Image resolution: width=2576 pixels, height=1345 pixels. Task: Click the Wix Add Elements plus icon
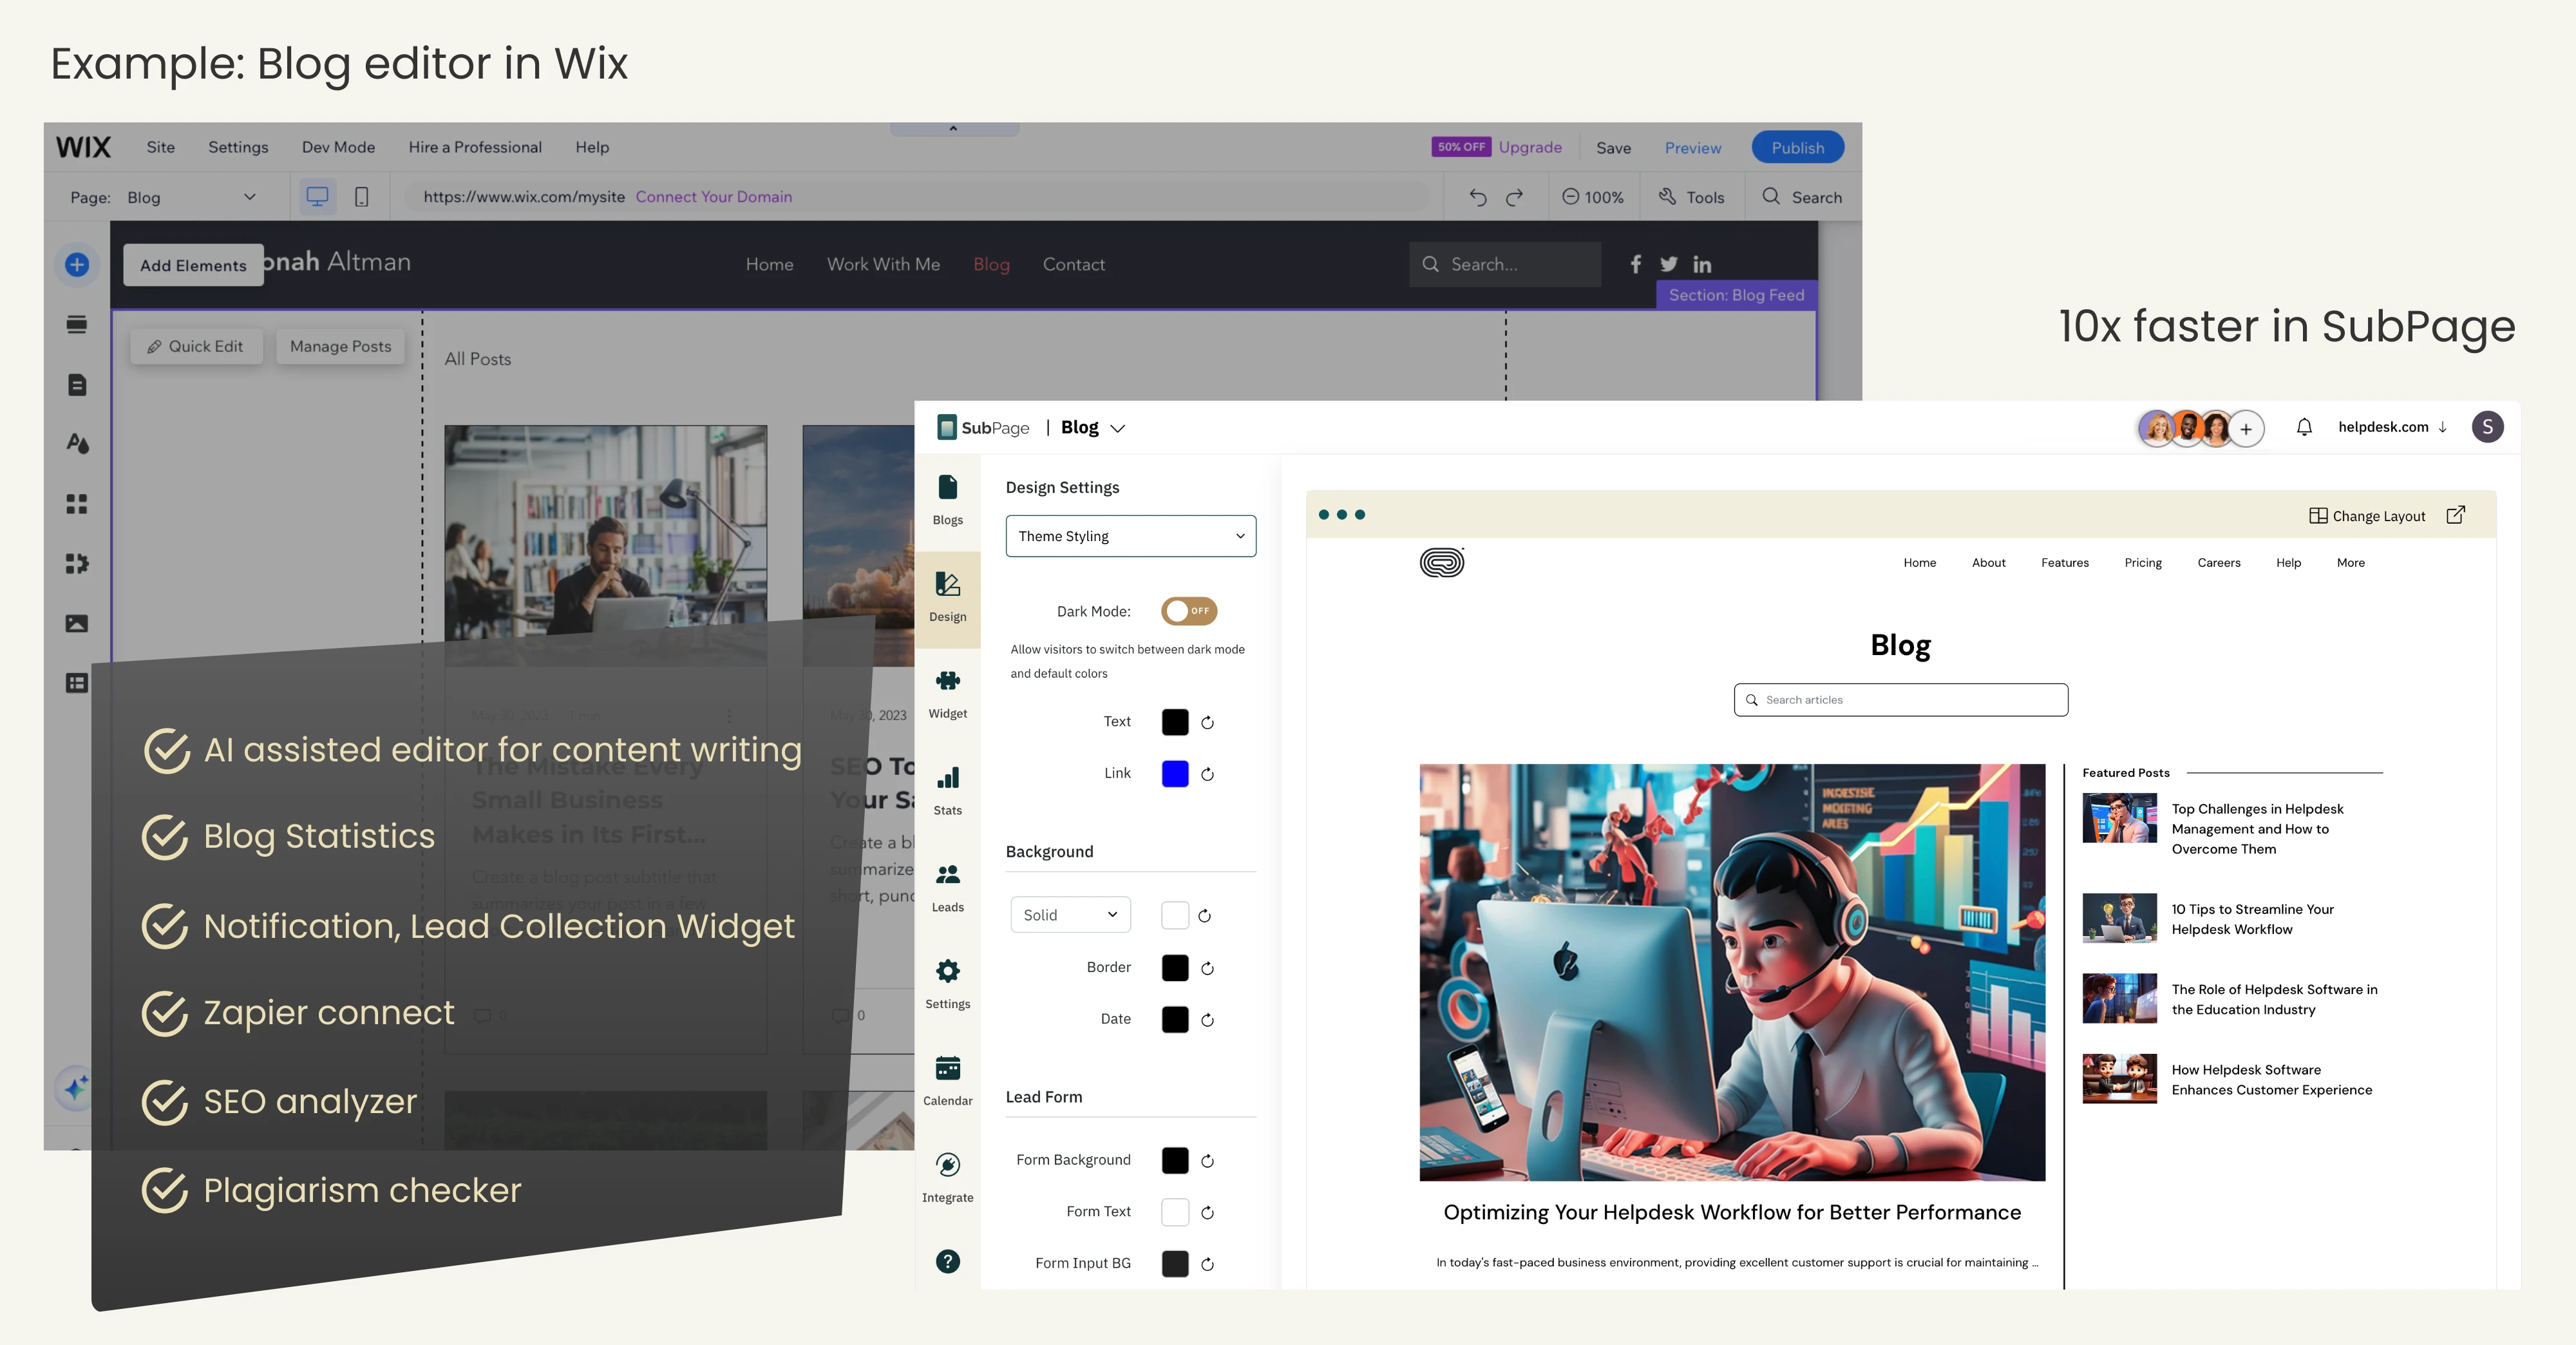(77, 265)
